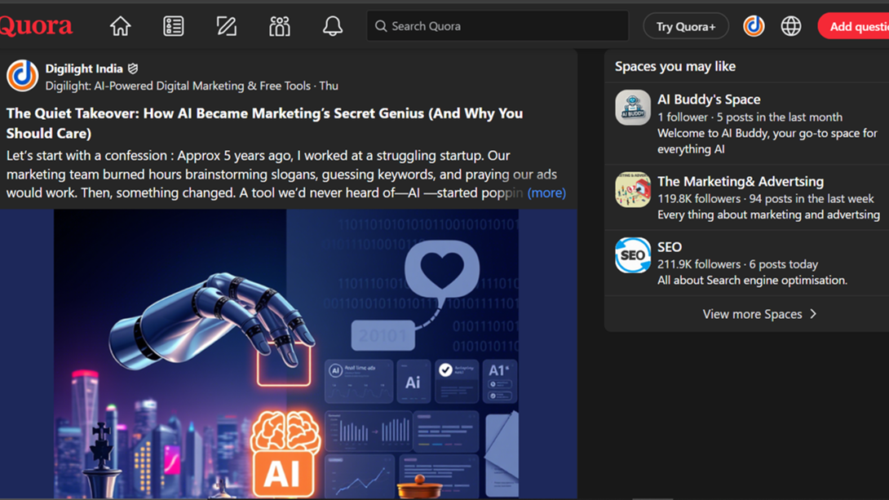
Task: Open notifications via the bell icon
Action: point(332,25)
